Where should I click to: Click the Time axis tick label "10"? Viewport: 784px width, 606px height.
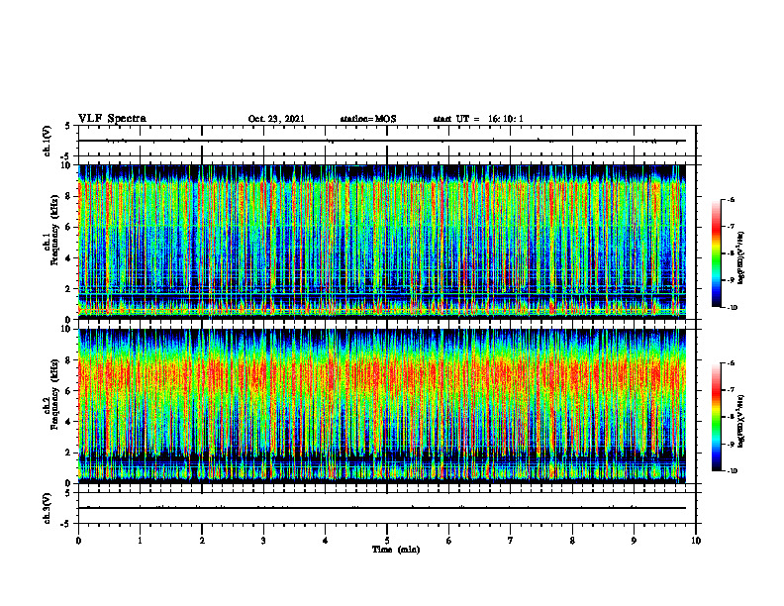[696, 541]
